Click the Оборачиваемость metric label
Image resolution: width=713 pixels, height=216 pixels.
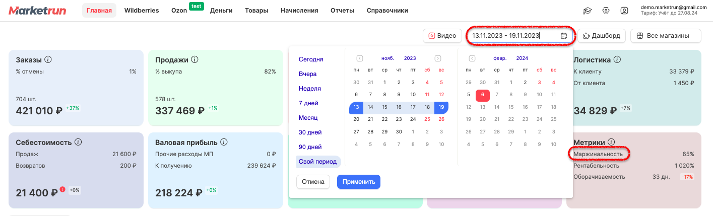[599, 177]
